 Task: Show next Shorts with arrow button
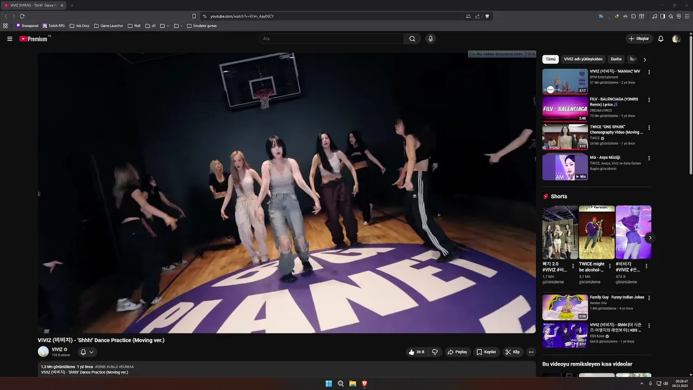(x=650, y=238)
